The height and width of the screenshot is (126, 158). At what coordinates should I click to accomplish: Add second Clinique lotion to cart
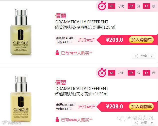141,107
